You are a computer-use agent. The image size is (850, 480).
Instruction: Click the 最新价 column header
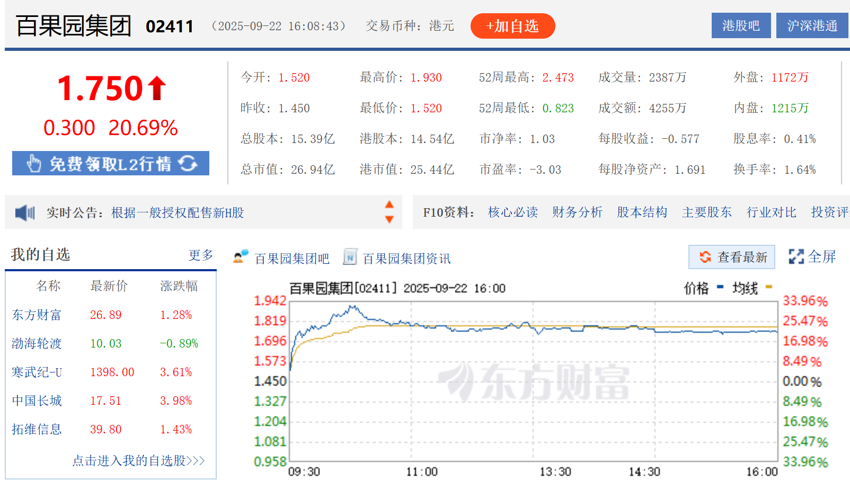pyautogui.click(x=109, y=286)
